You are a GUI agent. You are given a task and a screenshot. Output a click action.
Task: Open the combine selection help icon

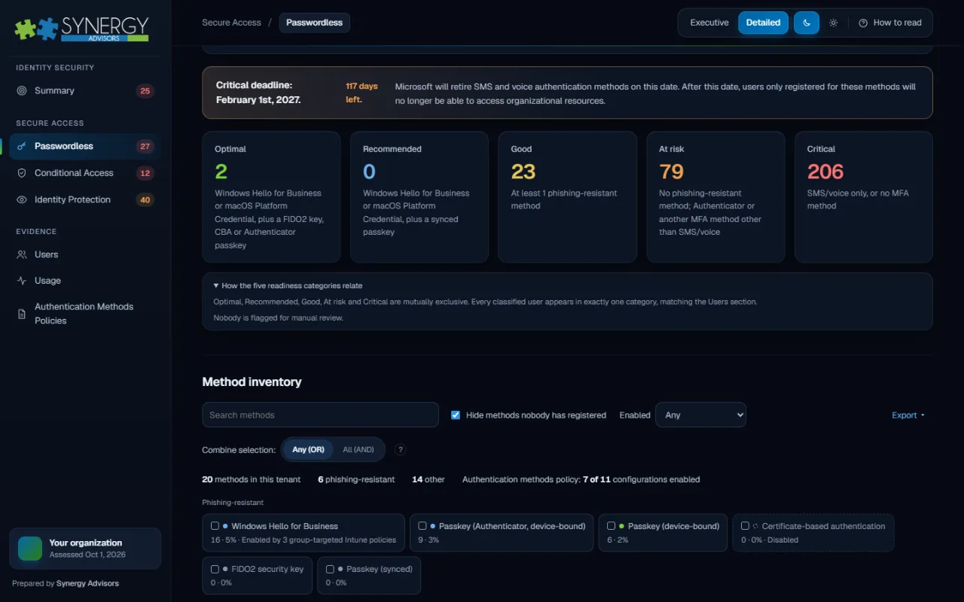click(x=401, y=449)
